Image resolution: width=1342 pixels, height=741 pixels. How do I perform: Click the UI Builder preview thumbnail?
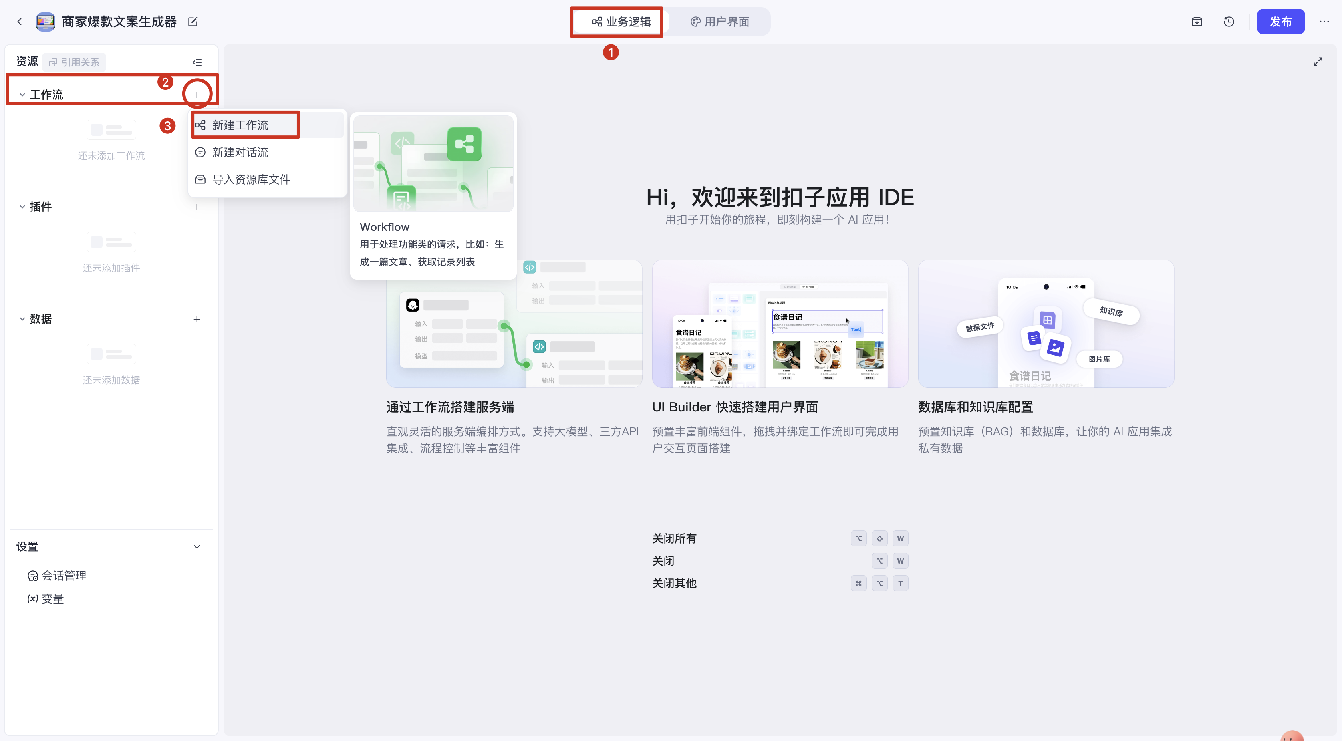[780, 324]
